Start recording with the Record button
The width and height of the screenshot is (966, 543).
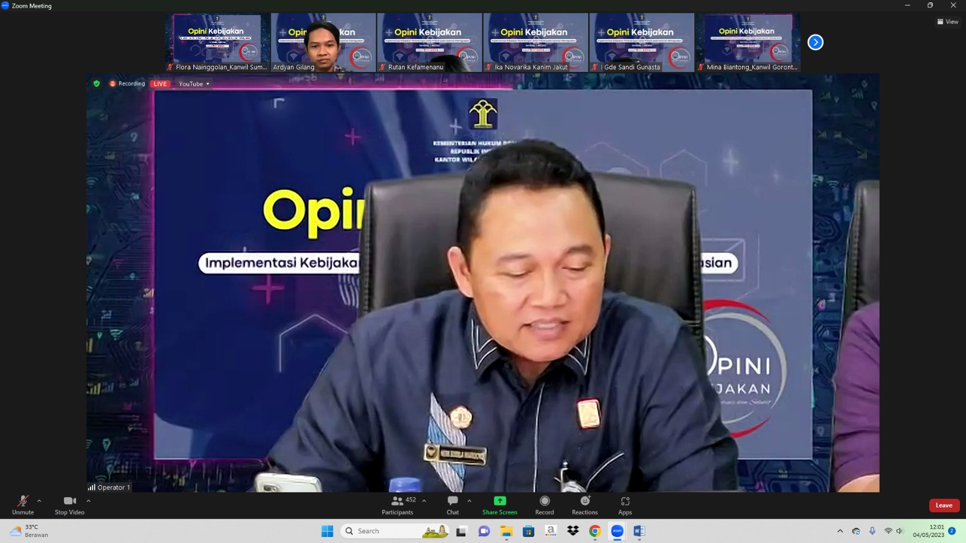[544, 504]
